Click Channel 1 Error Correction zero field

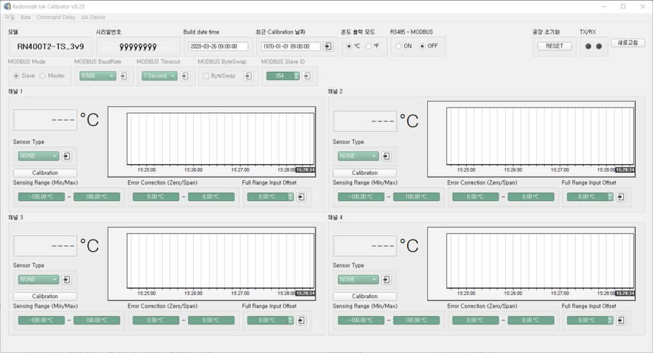click(156, 197)
